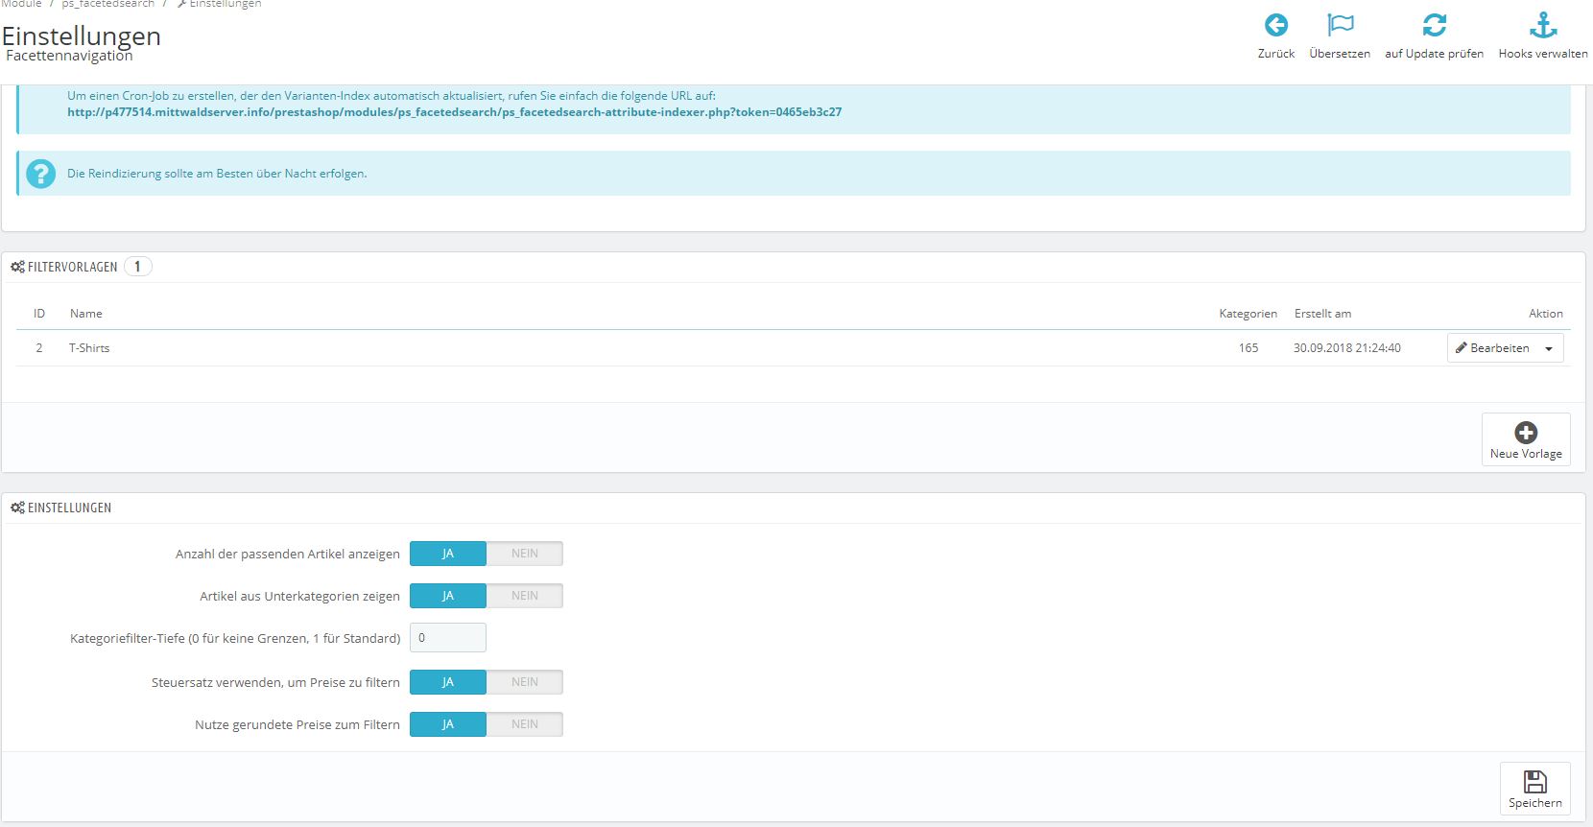Click the Hooks verwalten label

pyautogui.click(x=1543, y=54)
